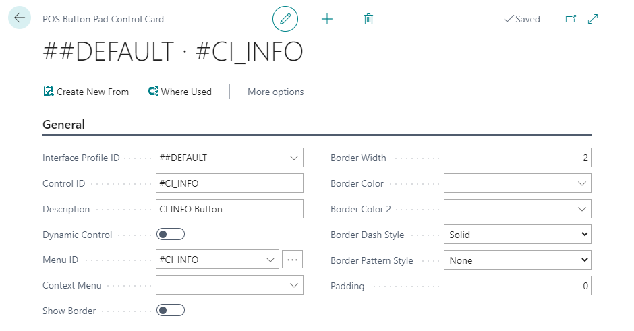634x331 pixels.
Task: Click the General section heading
Action: click(64, 125)
